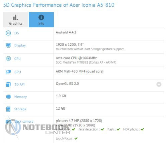Click the flash green checkmark

tap(118, 129)
